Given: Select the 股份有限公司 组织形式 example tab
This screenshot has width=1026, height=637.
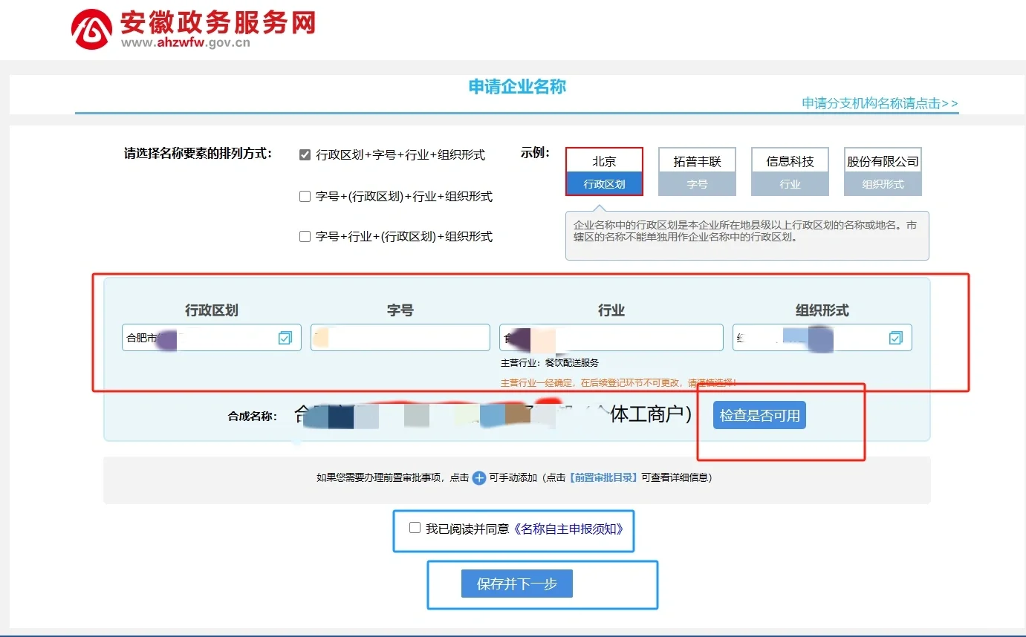Looking at the screenshot, I should [883, 171].
